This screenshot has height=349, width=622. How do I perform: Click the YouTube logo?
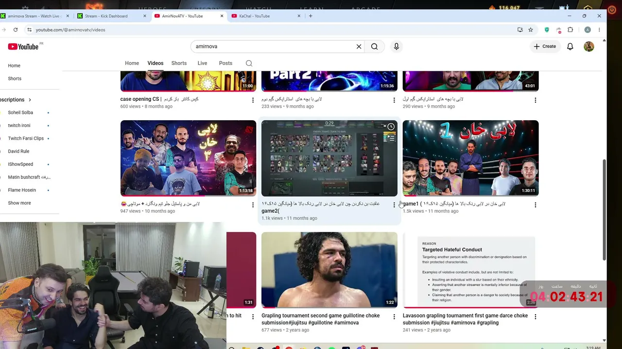tap(23, 47)
